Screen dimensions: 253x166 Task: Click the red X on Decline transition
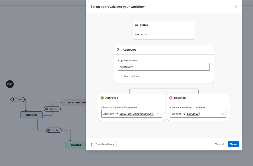click(48, 130)
